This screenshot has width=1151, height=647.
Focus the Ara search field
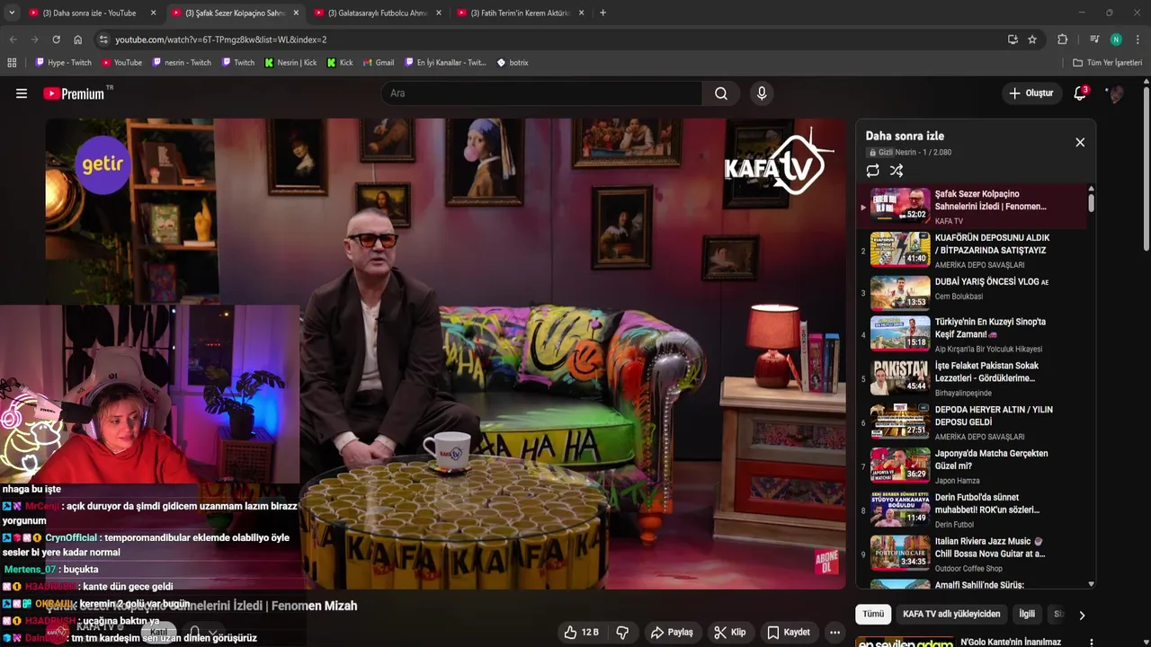tap(542, 93)
